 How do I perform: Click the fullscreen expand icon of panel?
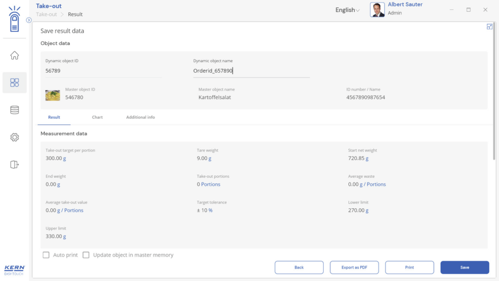pos(489,27)
